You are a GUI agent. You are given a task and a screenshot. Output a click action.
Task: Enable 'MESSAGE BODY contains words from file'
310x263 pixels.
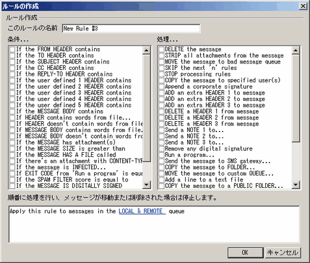click(x=12, y=130)
